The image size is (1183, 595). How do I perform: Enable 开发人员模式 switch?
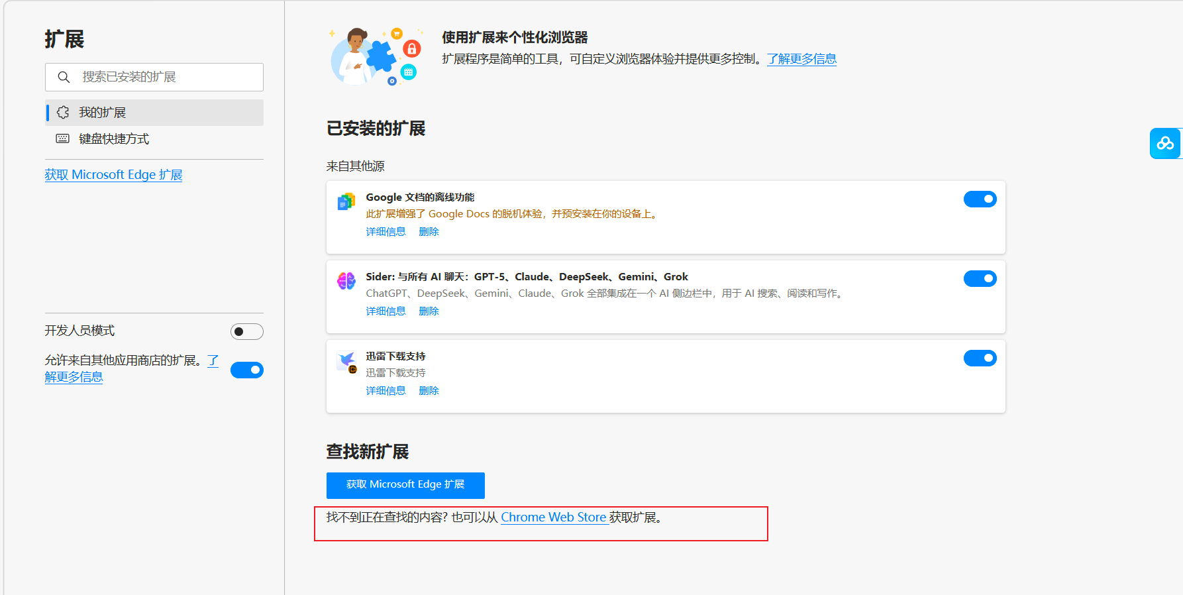click(x=246, y=331)
